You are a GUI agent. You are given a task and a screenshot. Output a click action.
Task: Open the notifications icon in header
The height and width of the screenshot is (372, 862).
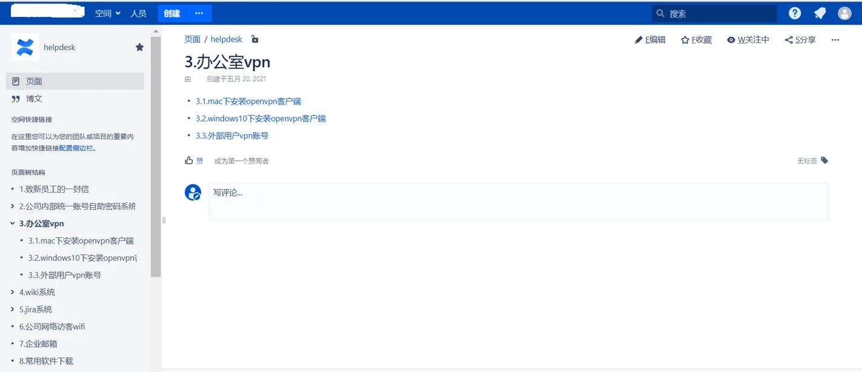pos(820,13)
